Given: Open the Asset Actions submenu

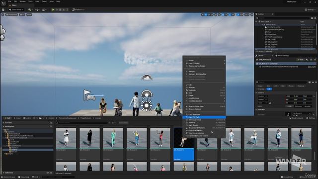Looking at the screenshot, I should click(x=204, y=98).
